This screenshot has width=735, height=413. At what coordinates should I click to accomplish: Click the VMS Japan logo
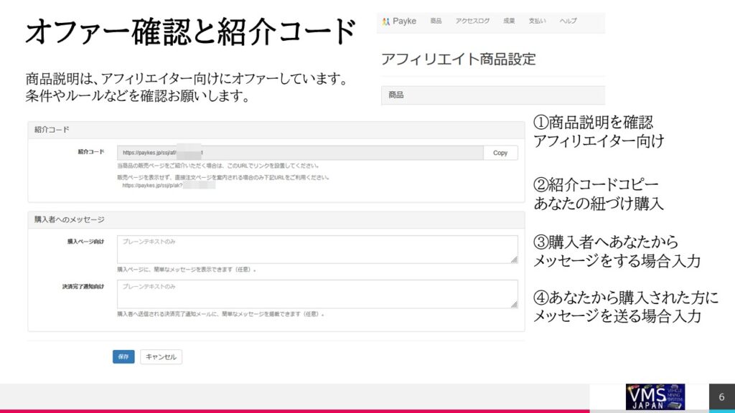point(655,397)
